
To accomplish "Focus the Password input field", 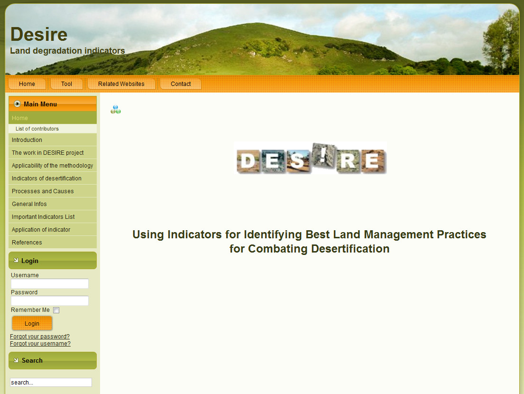I will pyautogui.click(x=50, y=300).
